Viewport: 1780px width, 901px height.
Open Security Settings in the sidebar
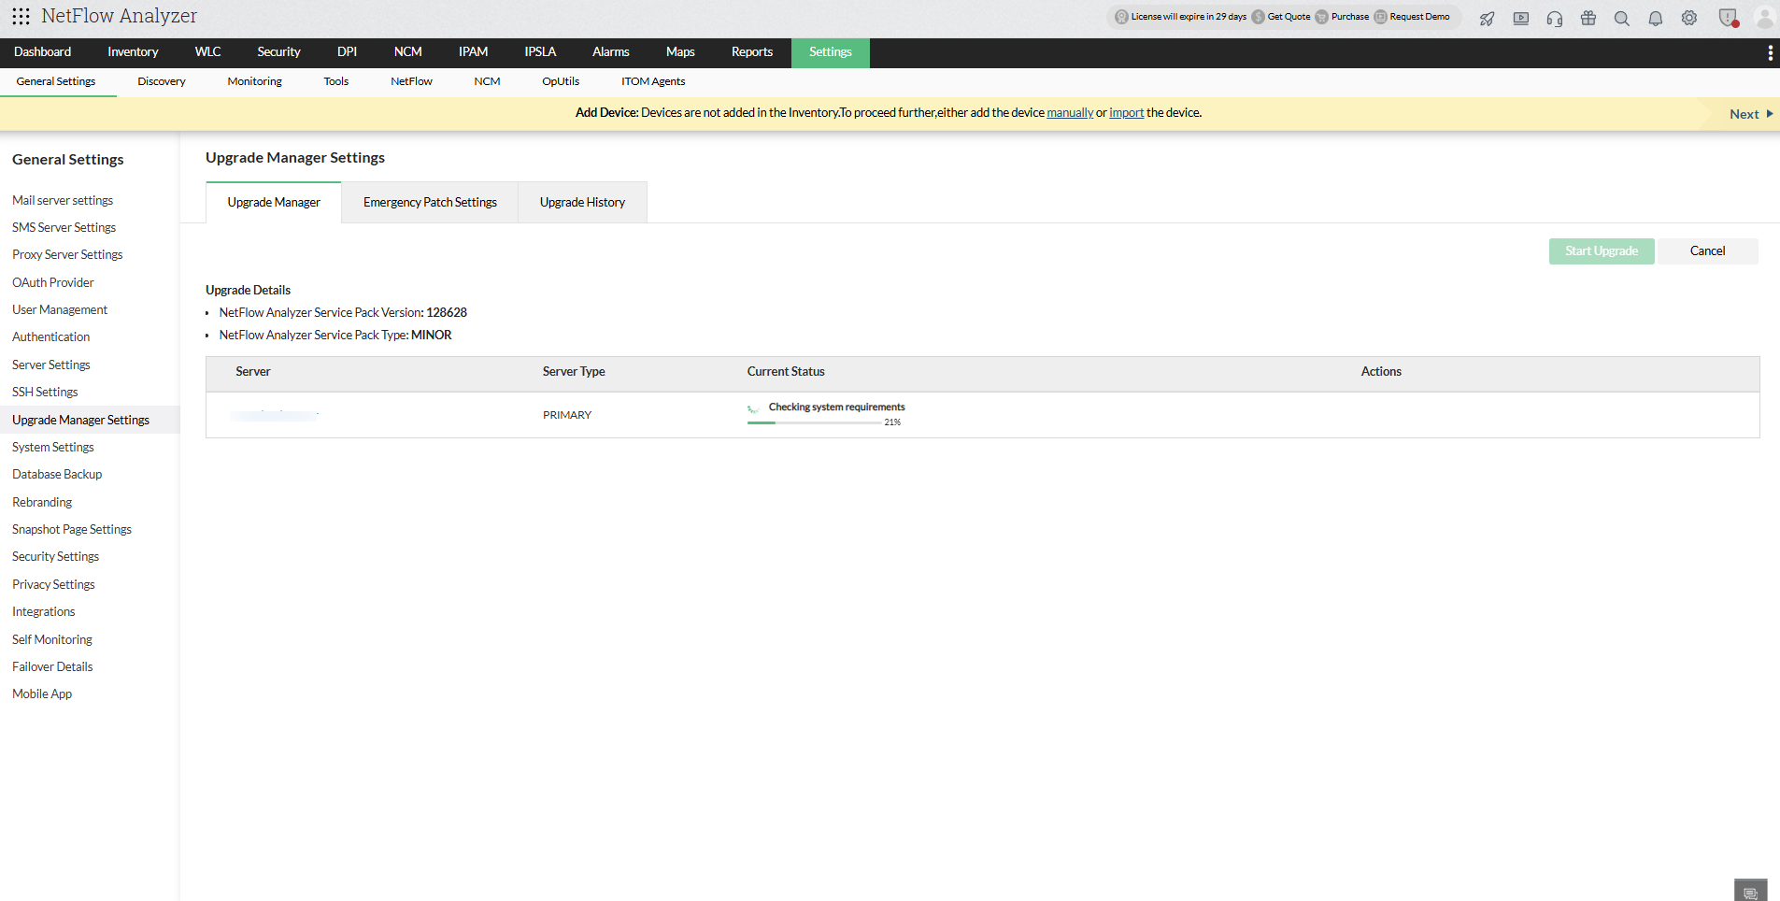55,556
